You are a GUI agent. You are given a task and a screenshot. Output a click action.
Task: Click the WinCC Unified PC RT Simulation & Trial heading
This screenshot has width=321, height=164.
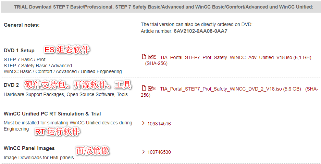tap(52, 114)
